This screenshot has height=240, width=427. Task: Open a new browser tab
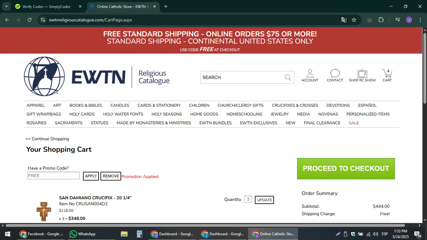click(166, 7)
